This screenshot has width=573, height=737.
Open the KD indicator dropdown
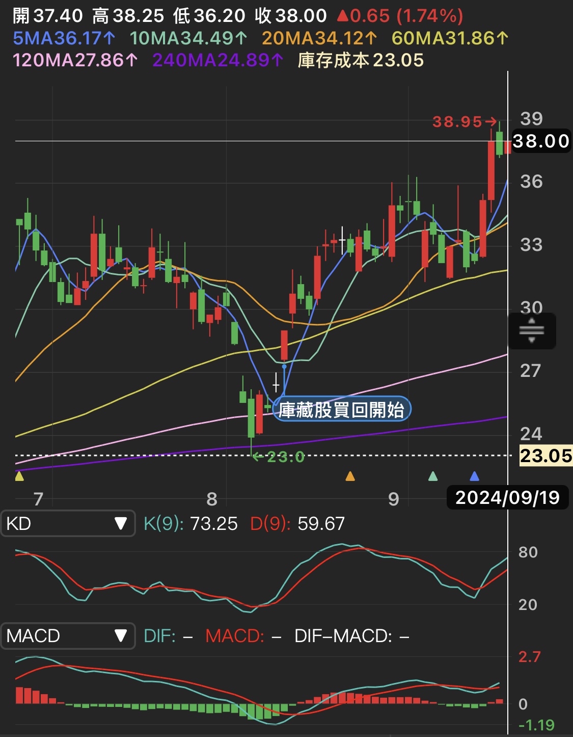click(x=68, y=524)
